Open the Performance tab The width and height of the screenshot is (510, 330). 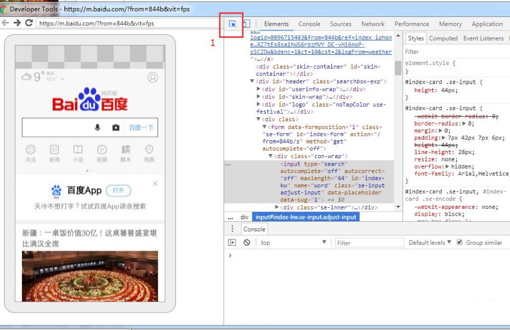click(x=412, y=24)
